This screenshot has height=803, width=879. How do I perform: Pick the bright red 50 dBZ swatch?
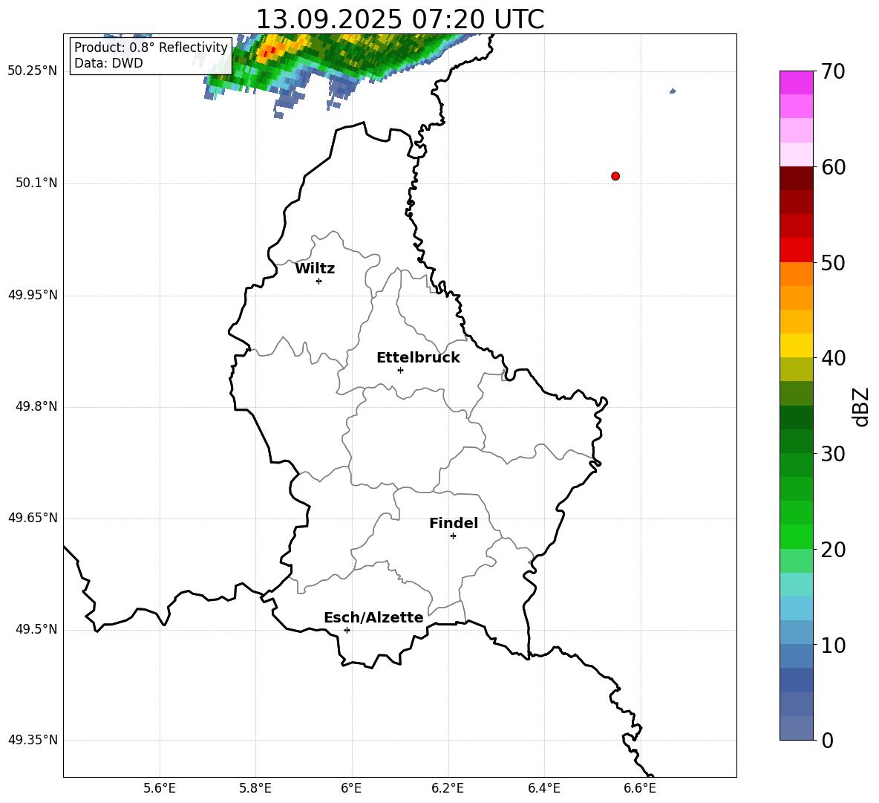[x=796, y=250]
